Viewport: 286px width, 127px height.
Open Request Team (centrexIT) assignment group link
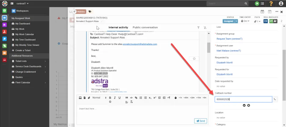229,39
